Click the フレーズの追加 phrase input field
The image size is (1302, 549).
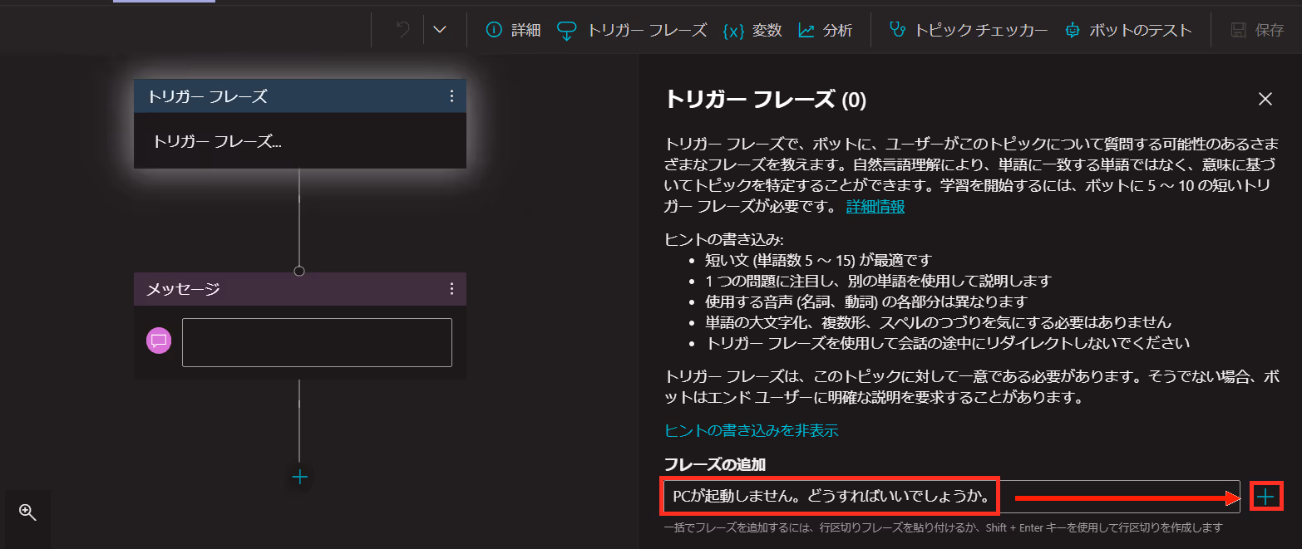tap(952, 497)
